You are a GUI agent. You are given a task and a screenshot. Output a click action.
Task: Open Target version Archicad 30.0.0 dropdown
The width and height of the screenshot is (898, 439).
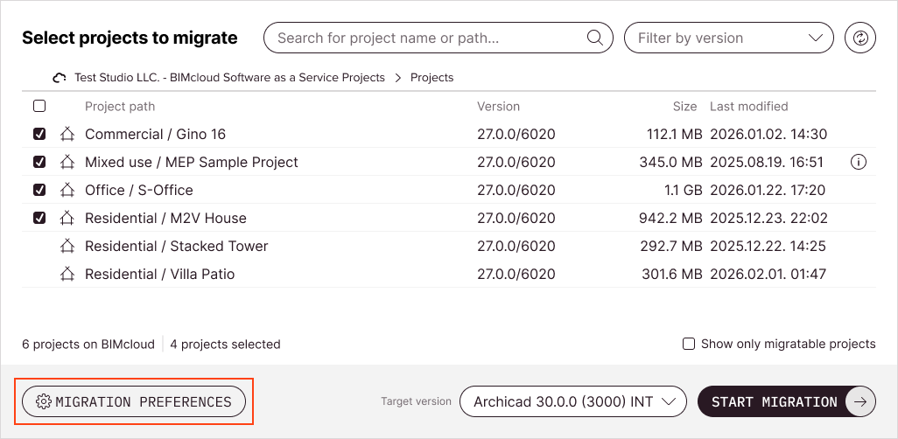click(572, 401)
